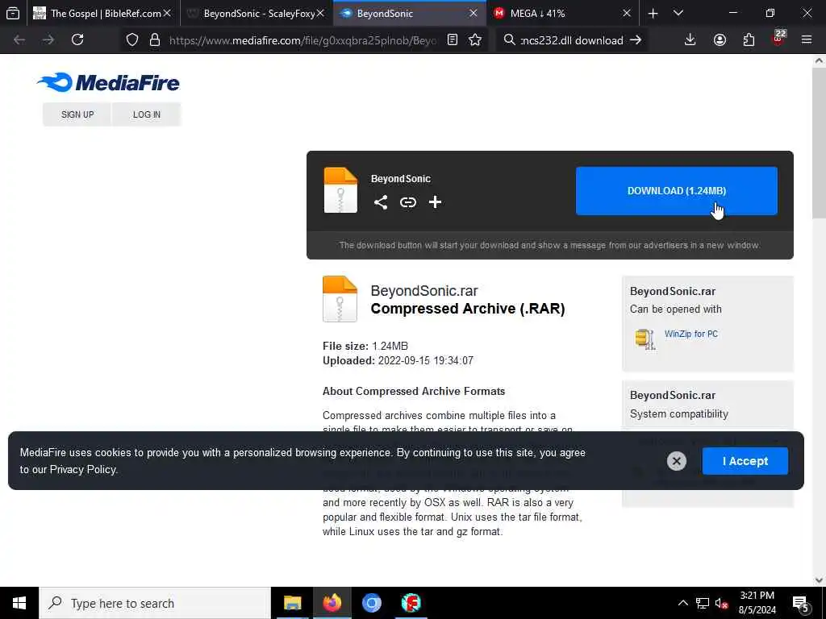Open Firefox View icon in the tab bar

tap(13, 13)
